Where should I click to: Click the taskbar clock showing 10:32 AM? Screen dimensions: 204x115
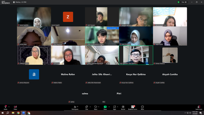pos(195,113)
